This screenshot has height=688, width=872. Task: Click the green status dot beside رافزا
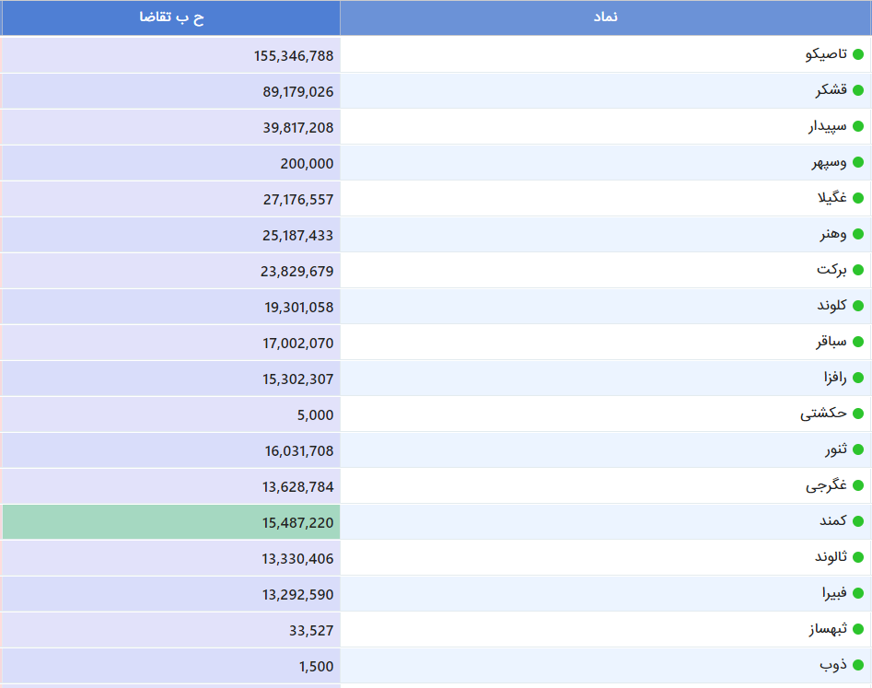point(857,378)
